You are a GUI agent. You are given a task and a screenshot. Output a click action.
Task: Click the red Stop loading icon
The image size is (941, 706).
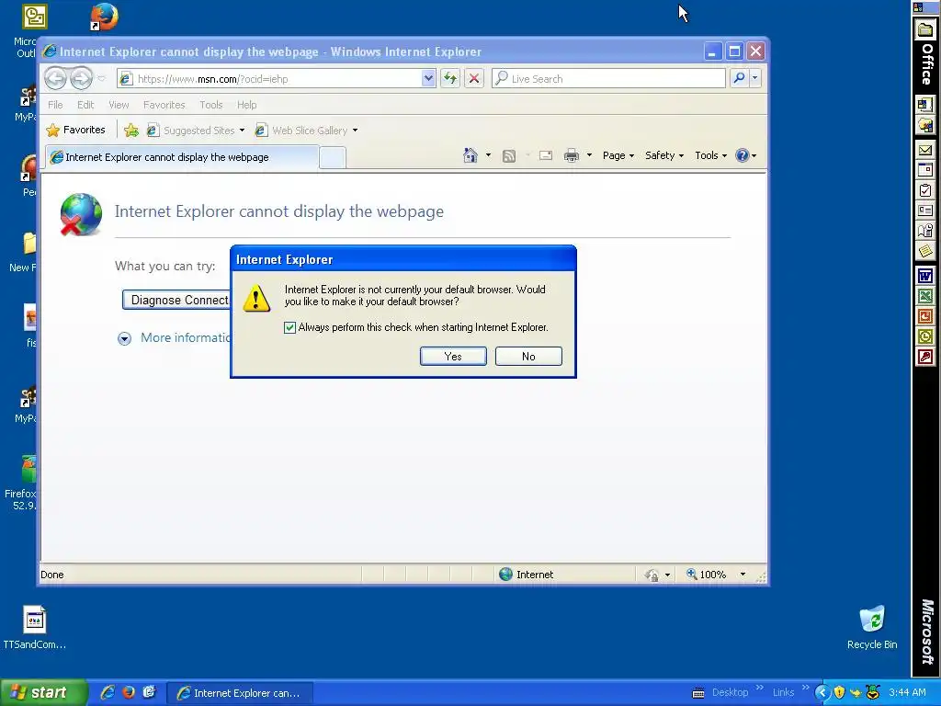pyautogui.click(x=474, y=78)
